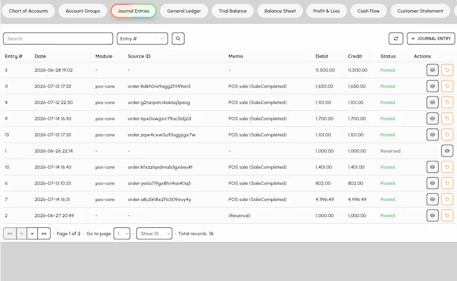457x281 pixels.
Task: Click the Debit column header
Action: click(322, 57)
